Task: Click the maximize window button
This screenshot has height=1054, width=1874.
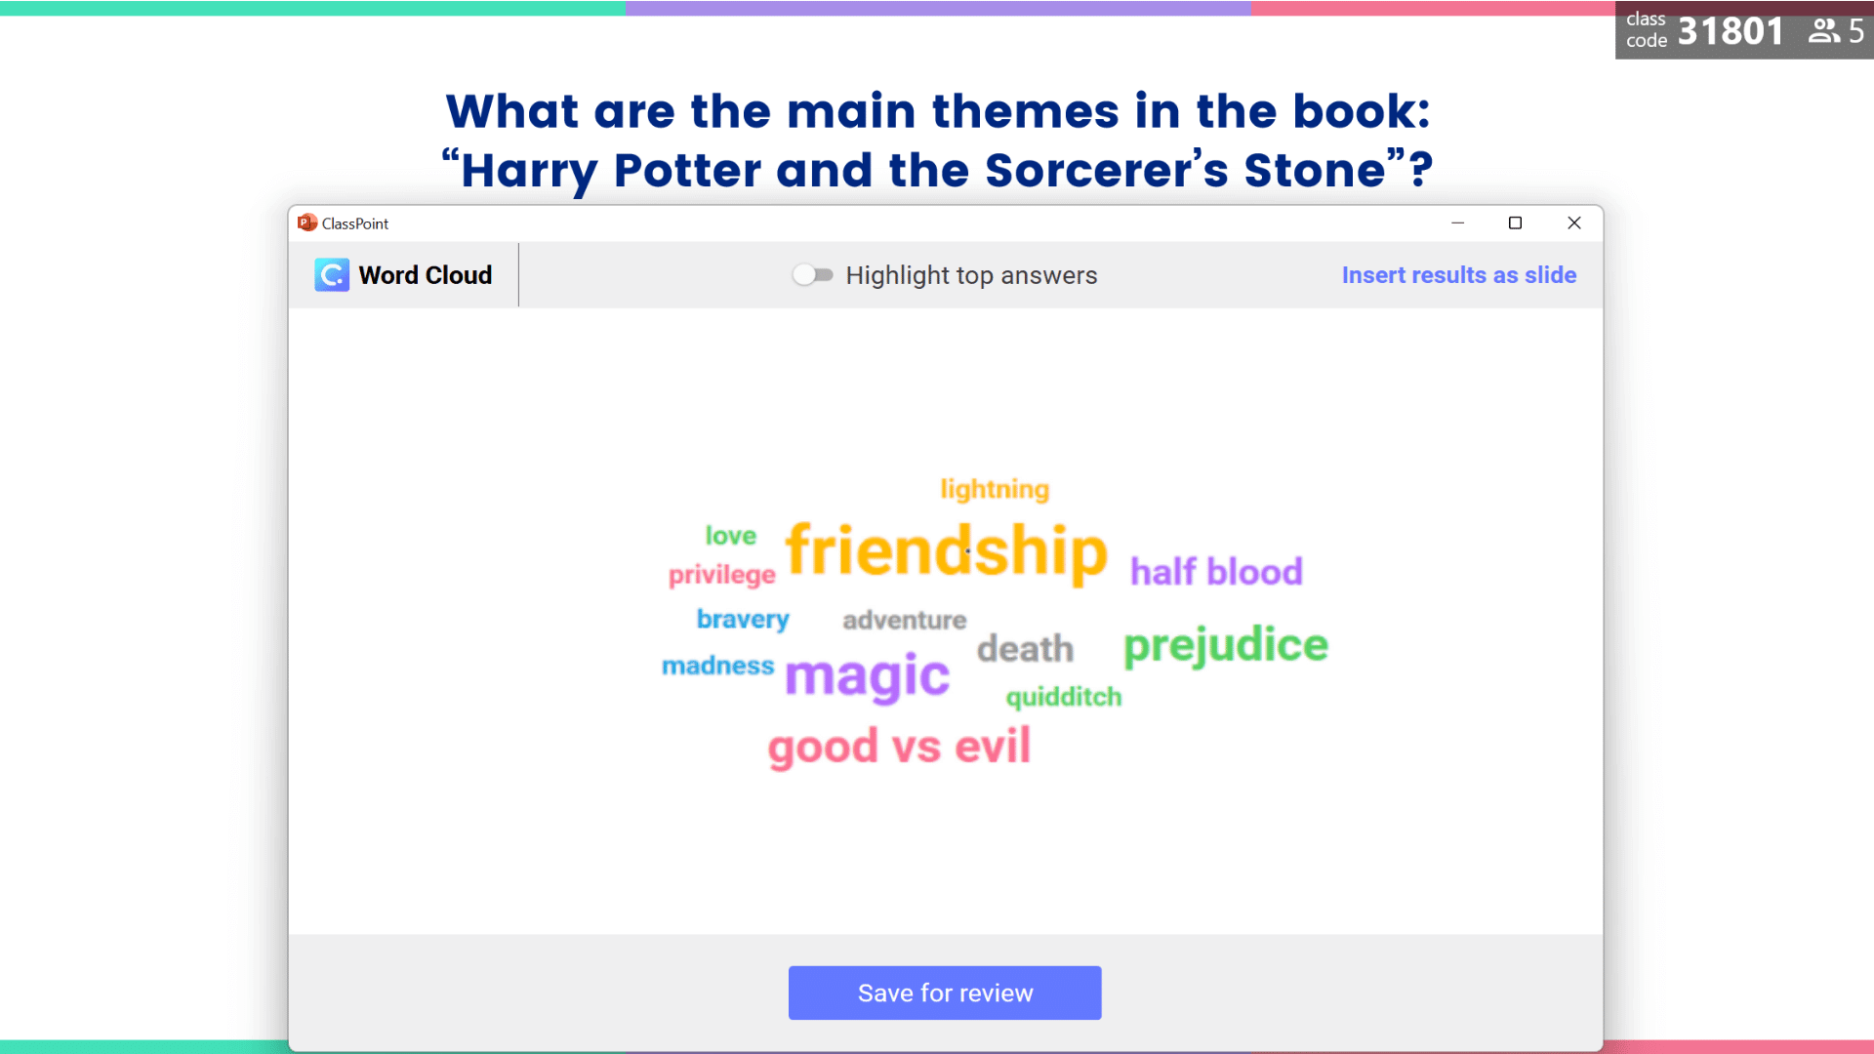Action: coord(1515,223)
